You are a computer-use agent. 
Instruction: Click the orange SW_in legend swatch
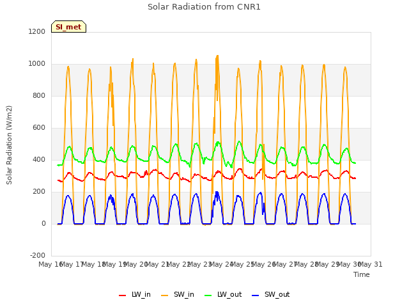coord(165,295)
